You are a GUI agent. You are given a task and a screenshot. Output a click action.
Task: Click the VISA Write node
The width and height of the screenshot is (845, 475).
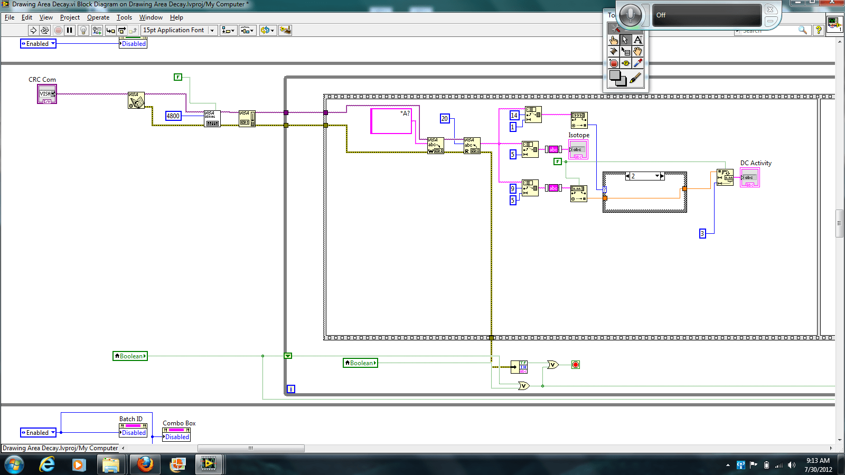tap(436, 146)
